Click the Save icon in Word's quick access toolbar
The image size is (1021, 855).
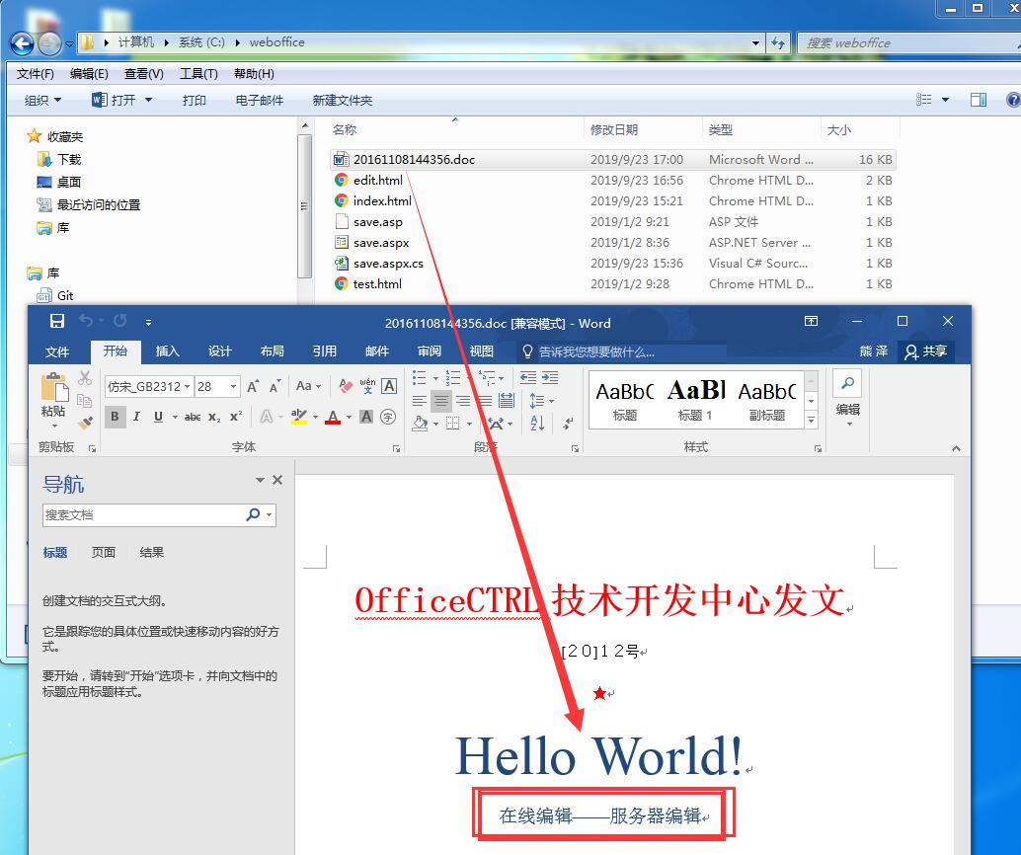[x=57, y=321]
